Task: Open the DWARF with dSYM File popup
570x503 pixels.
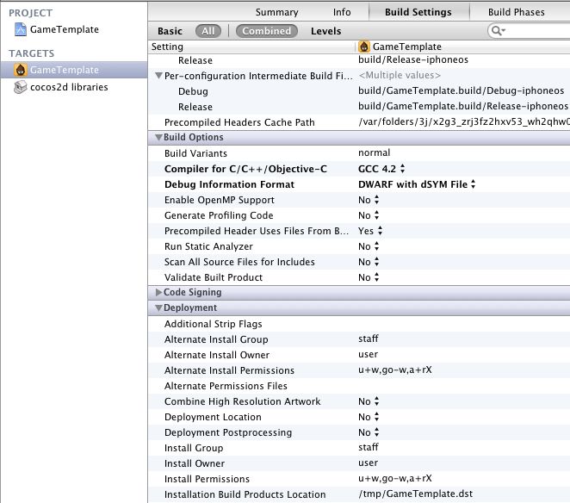Action: tap(417, 184)
